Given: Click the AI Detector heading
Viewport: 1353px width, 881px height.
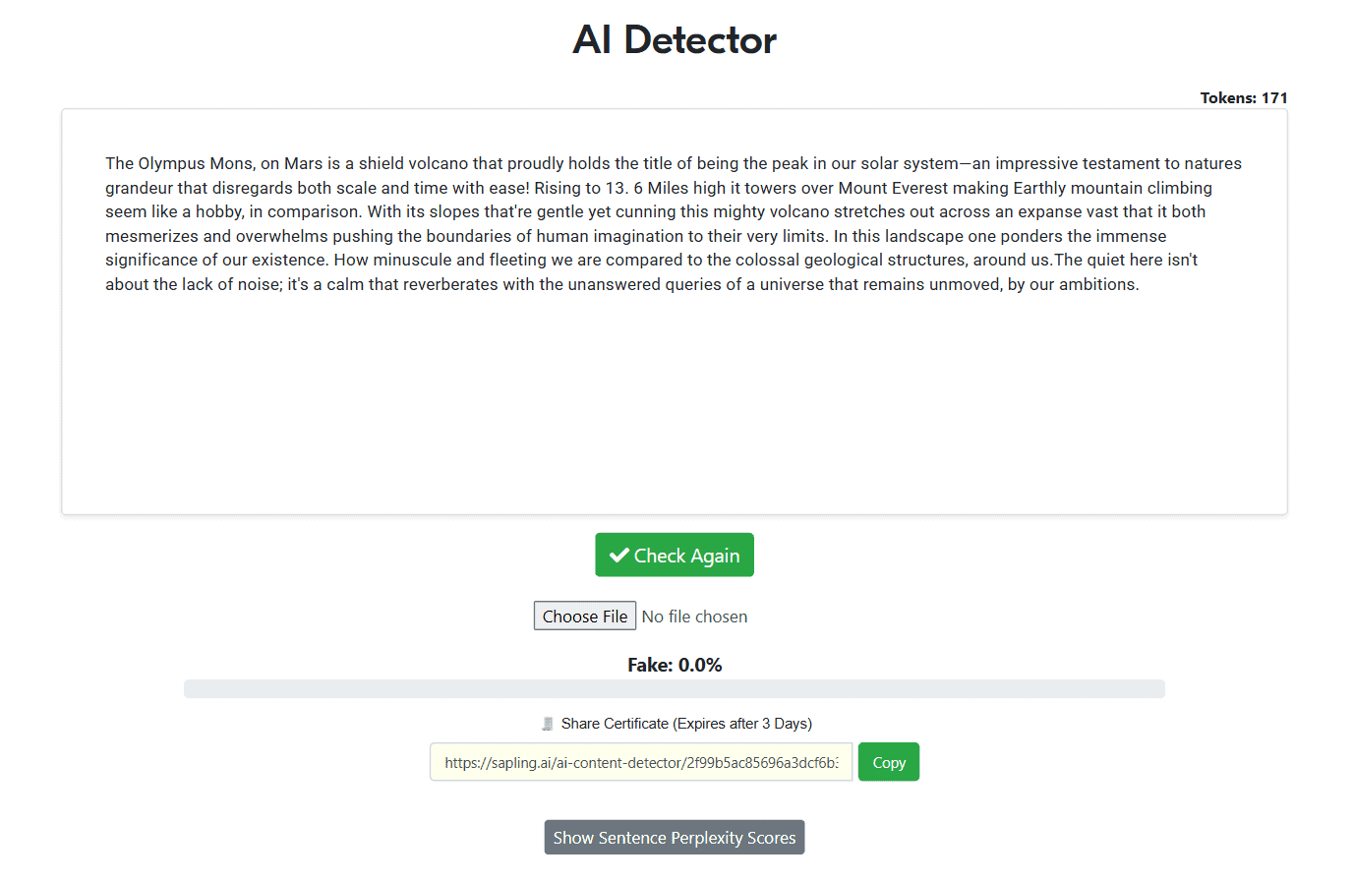Looking at the screenshot, I should 675,40.
